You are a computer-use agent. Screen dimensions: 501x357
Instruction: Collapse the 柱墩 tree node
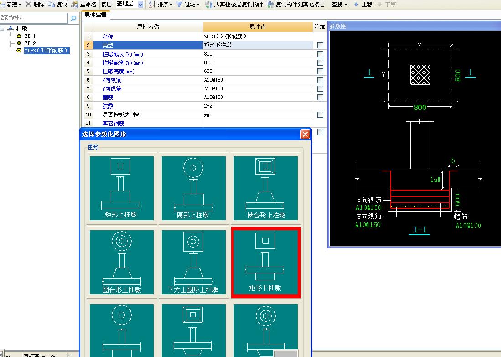[x=2, y=29]
